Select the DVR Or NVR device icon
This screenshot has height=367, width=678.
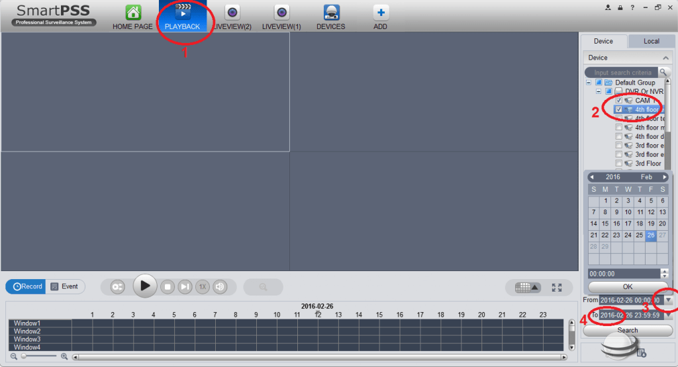pos(619,91)
